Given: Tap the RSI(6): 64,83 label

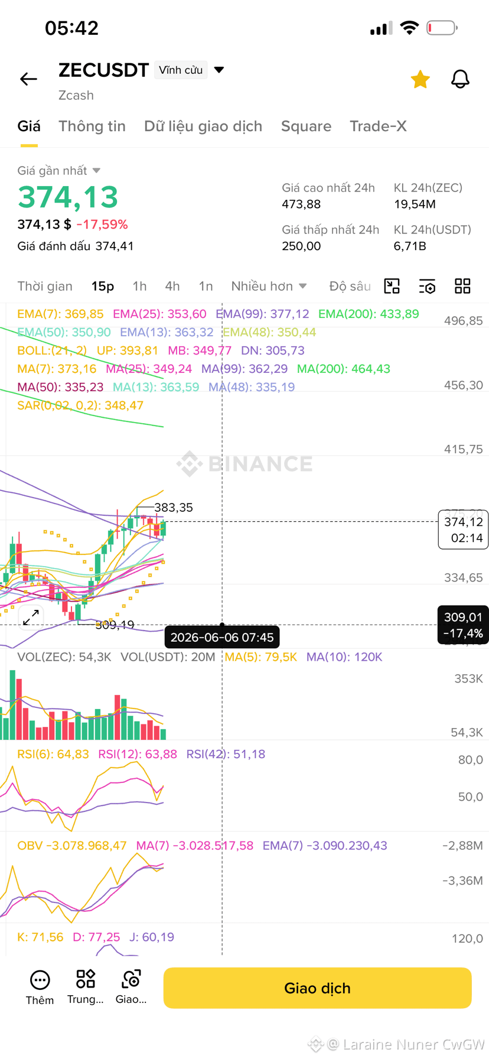Looking at the screenshot, I should point(53,754).
